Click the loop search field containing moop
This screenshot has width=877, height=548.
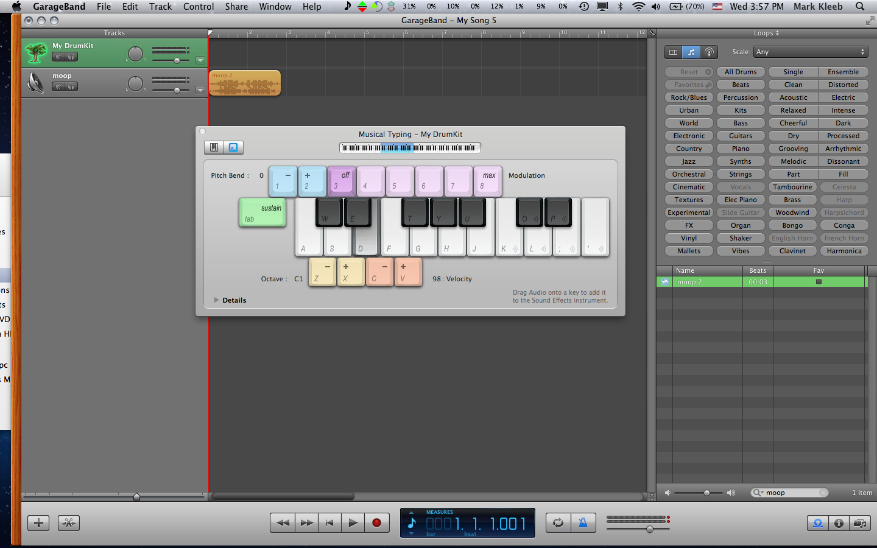[x=790, y=493]
